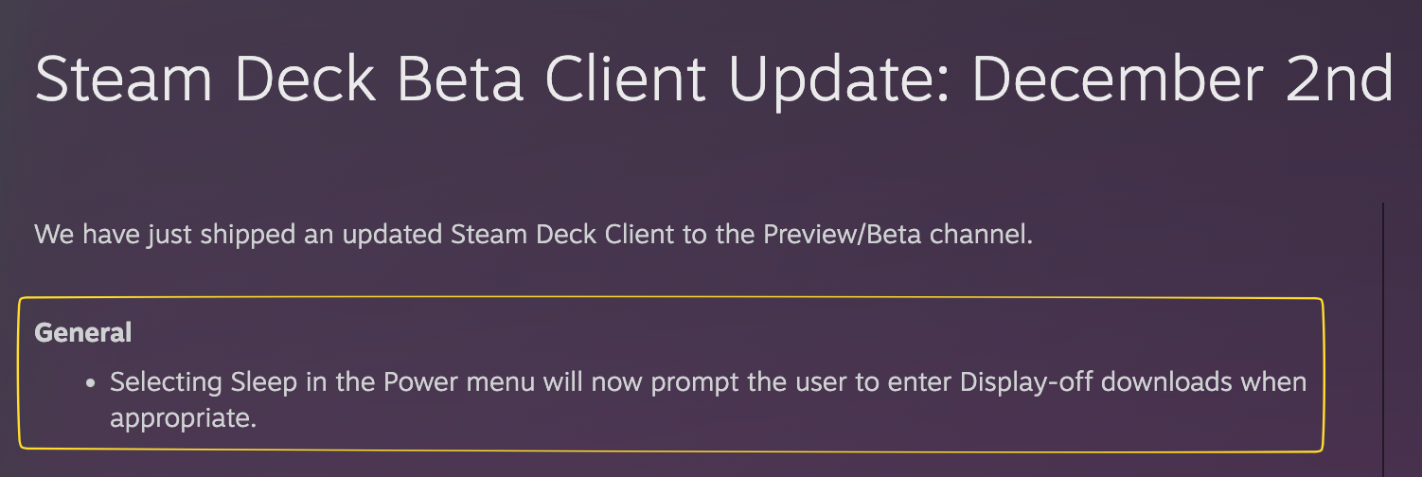Click the "General" section heading
Viewport: 1422px width, 477px height.
[x=83, y=333]
